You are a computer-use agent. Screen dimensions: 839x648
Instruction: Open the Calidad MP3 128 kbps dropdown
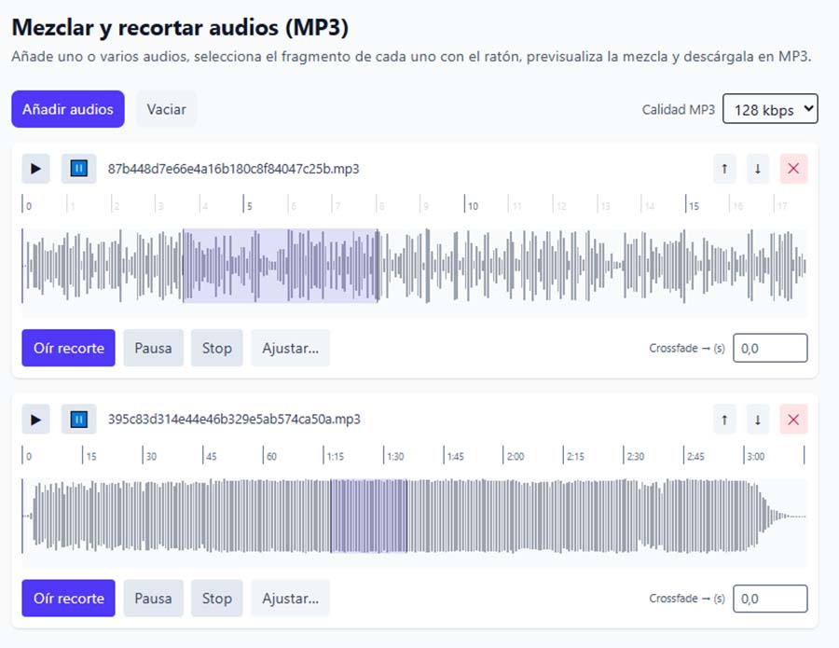(x=770, y=109)
